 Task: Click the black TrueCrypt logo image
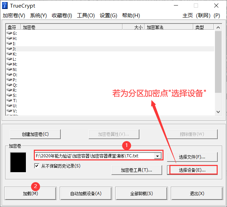pyautogui.click(x=18, y=162)
